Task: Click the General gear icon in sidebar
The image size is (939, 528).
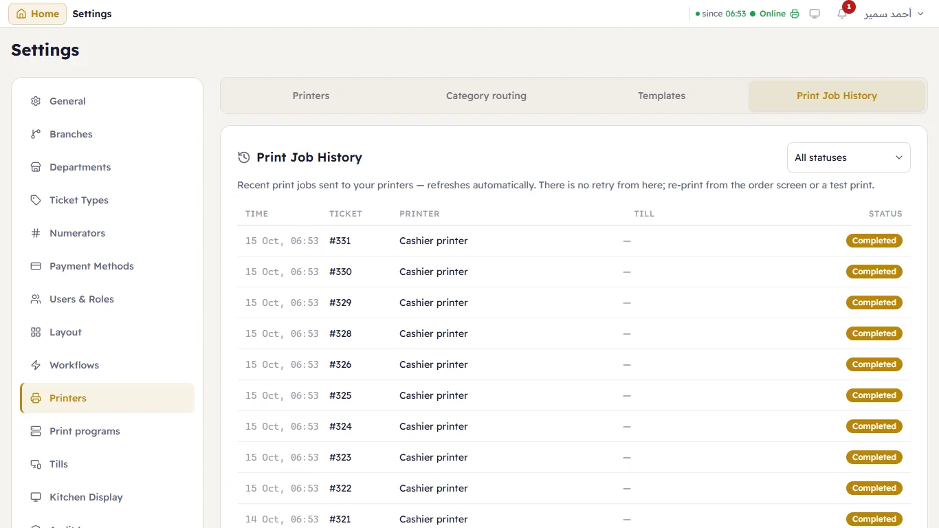Action: point(36,101)
